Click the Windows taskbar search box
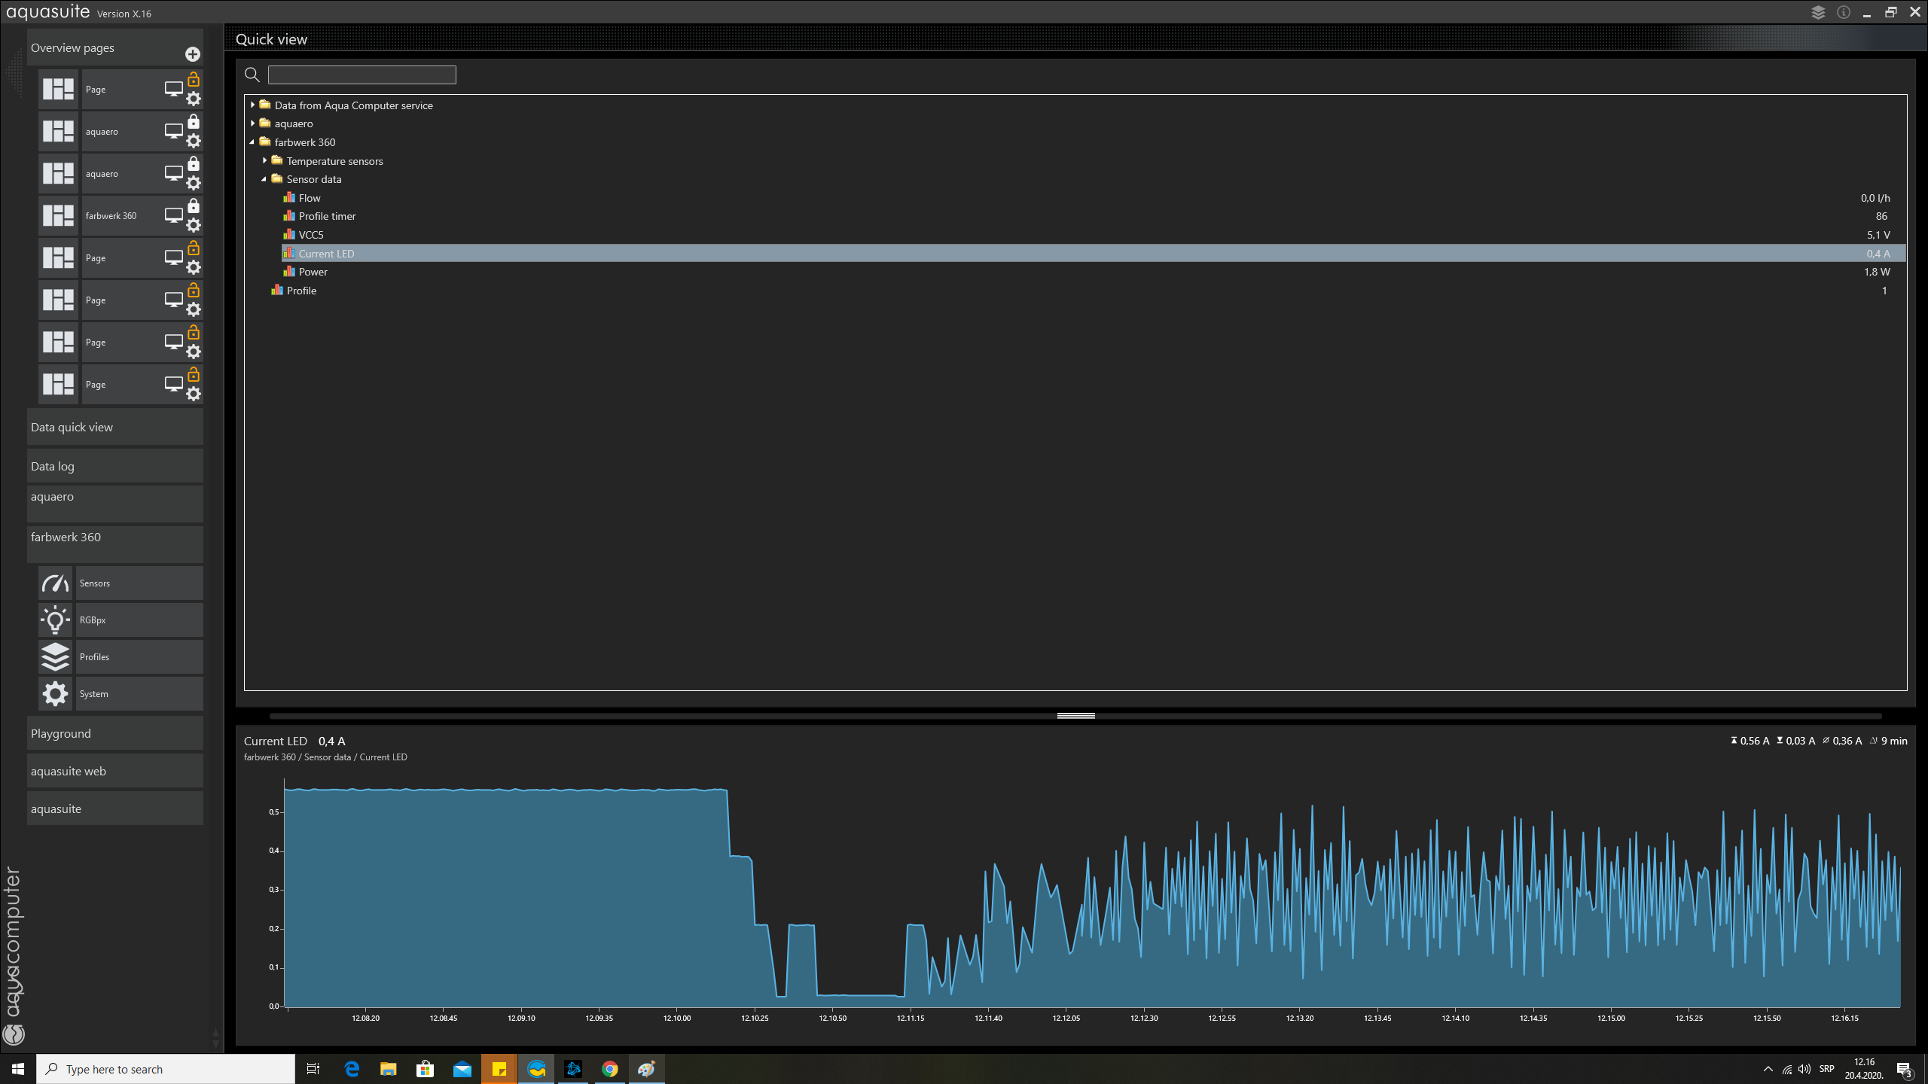1928x1084 pixels. [x=166, y=1069]
